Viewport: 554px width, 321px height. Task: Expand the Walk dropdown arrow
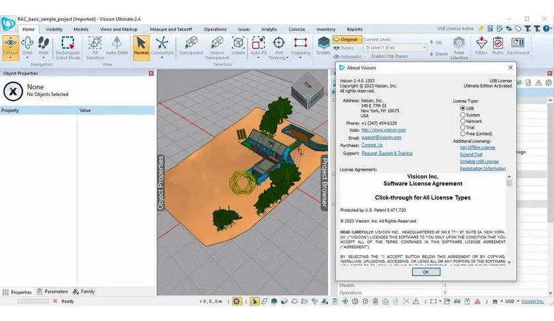point(44,58)
